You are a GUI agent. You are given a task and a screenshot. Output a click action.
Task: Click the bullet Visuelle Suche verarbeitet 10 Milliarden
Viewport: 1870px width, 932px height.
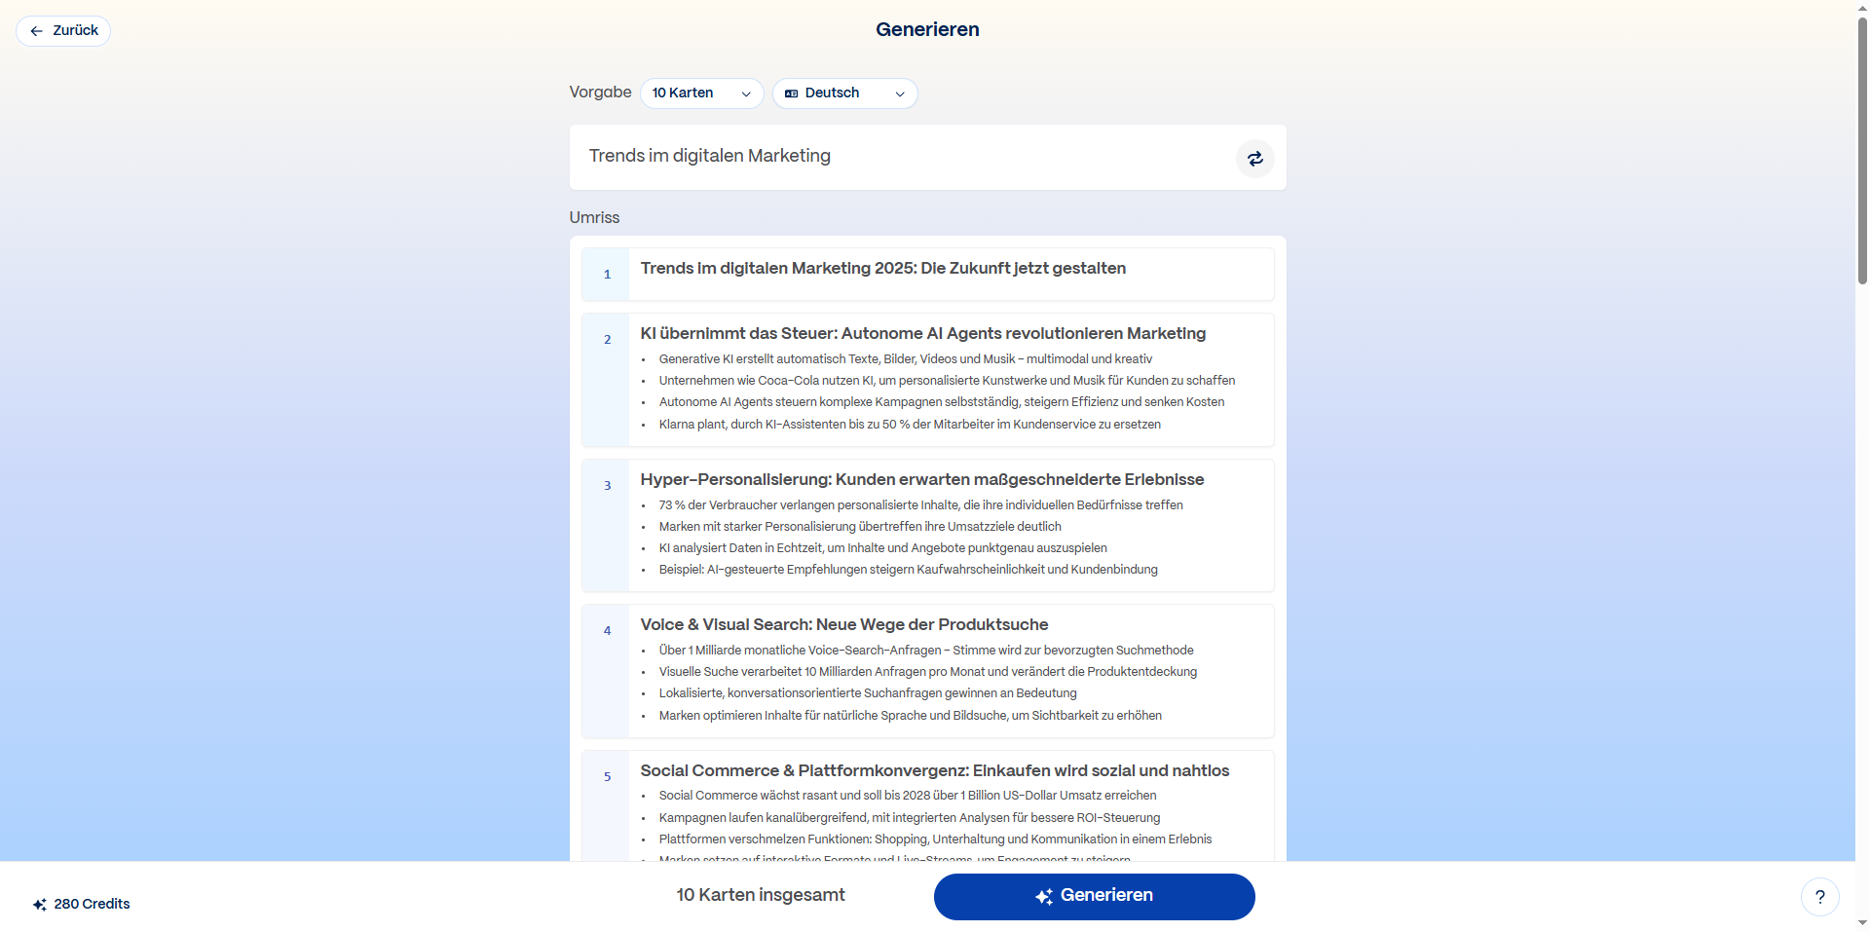click(928, 672)
